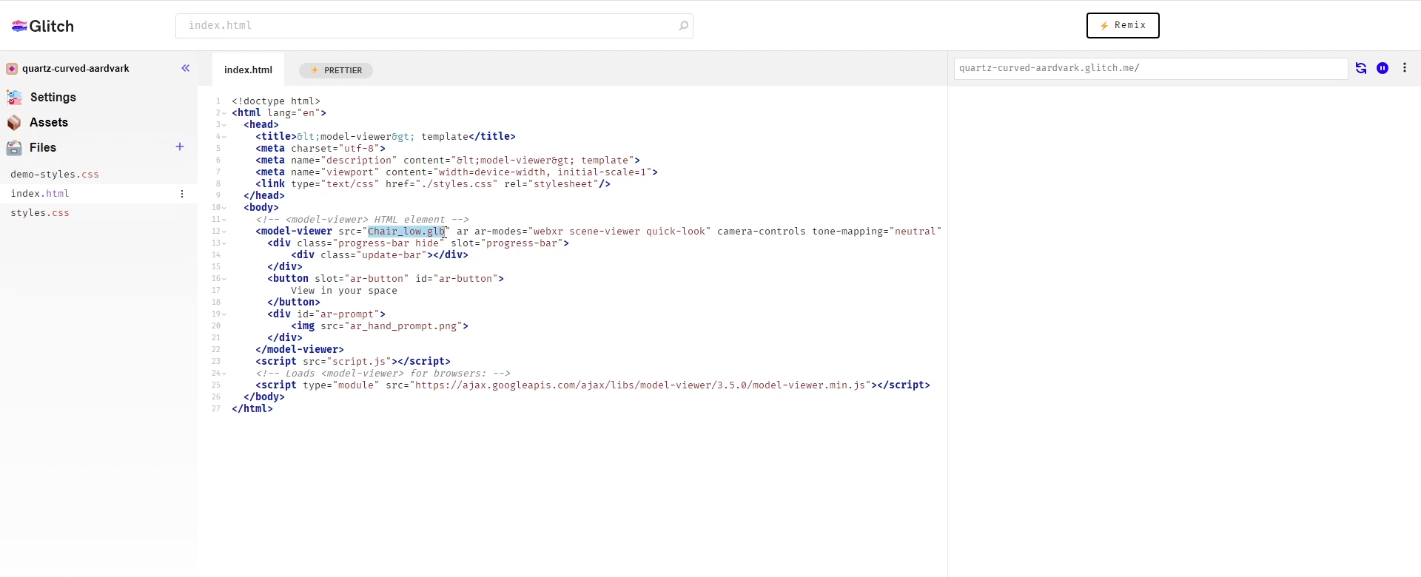Fold the ar-prompt div at line 19
This screenshot has height=577, width=1421.
[224, 314]
